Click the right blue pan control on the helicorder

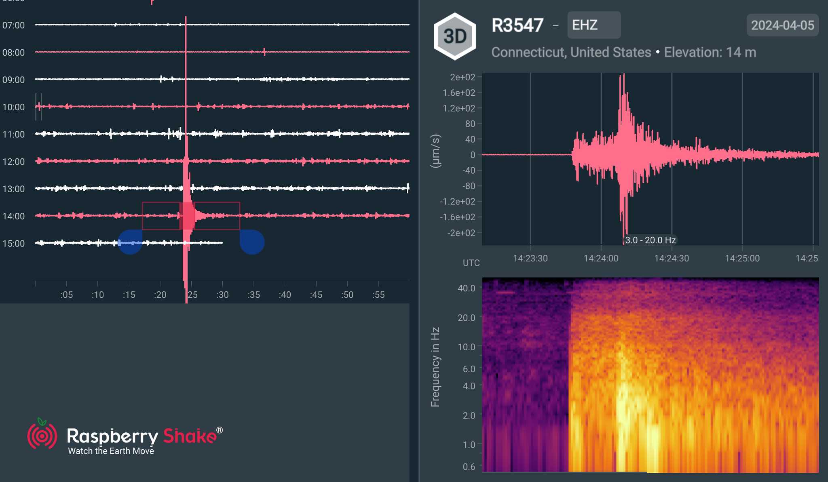click(252, 242)
